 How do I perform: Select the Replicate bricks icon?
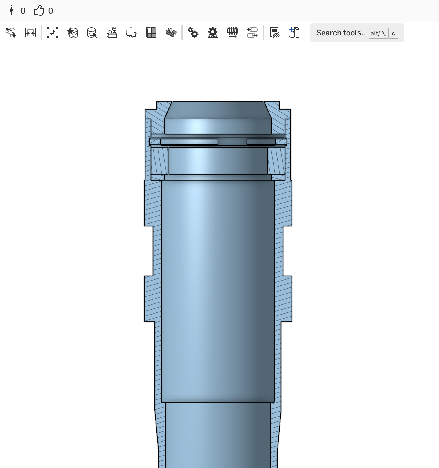coord(112,33)
